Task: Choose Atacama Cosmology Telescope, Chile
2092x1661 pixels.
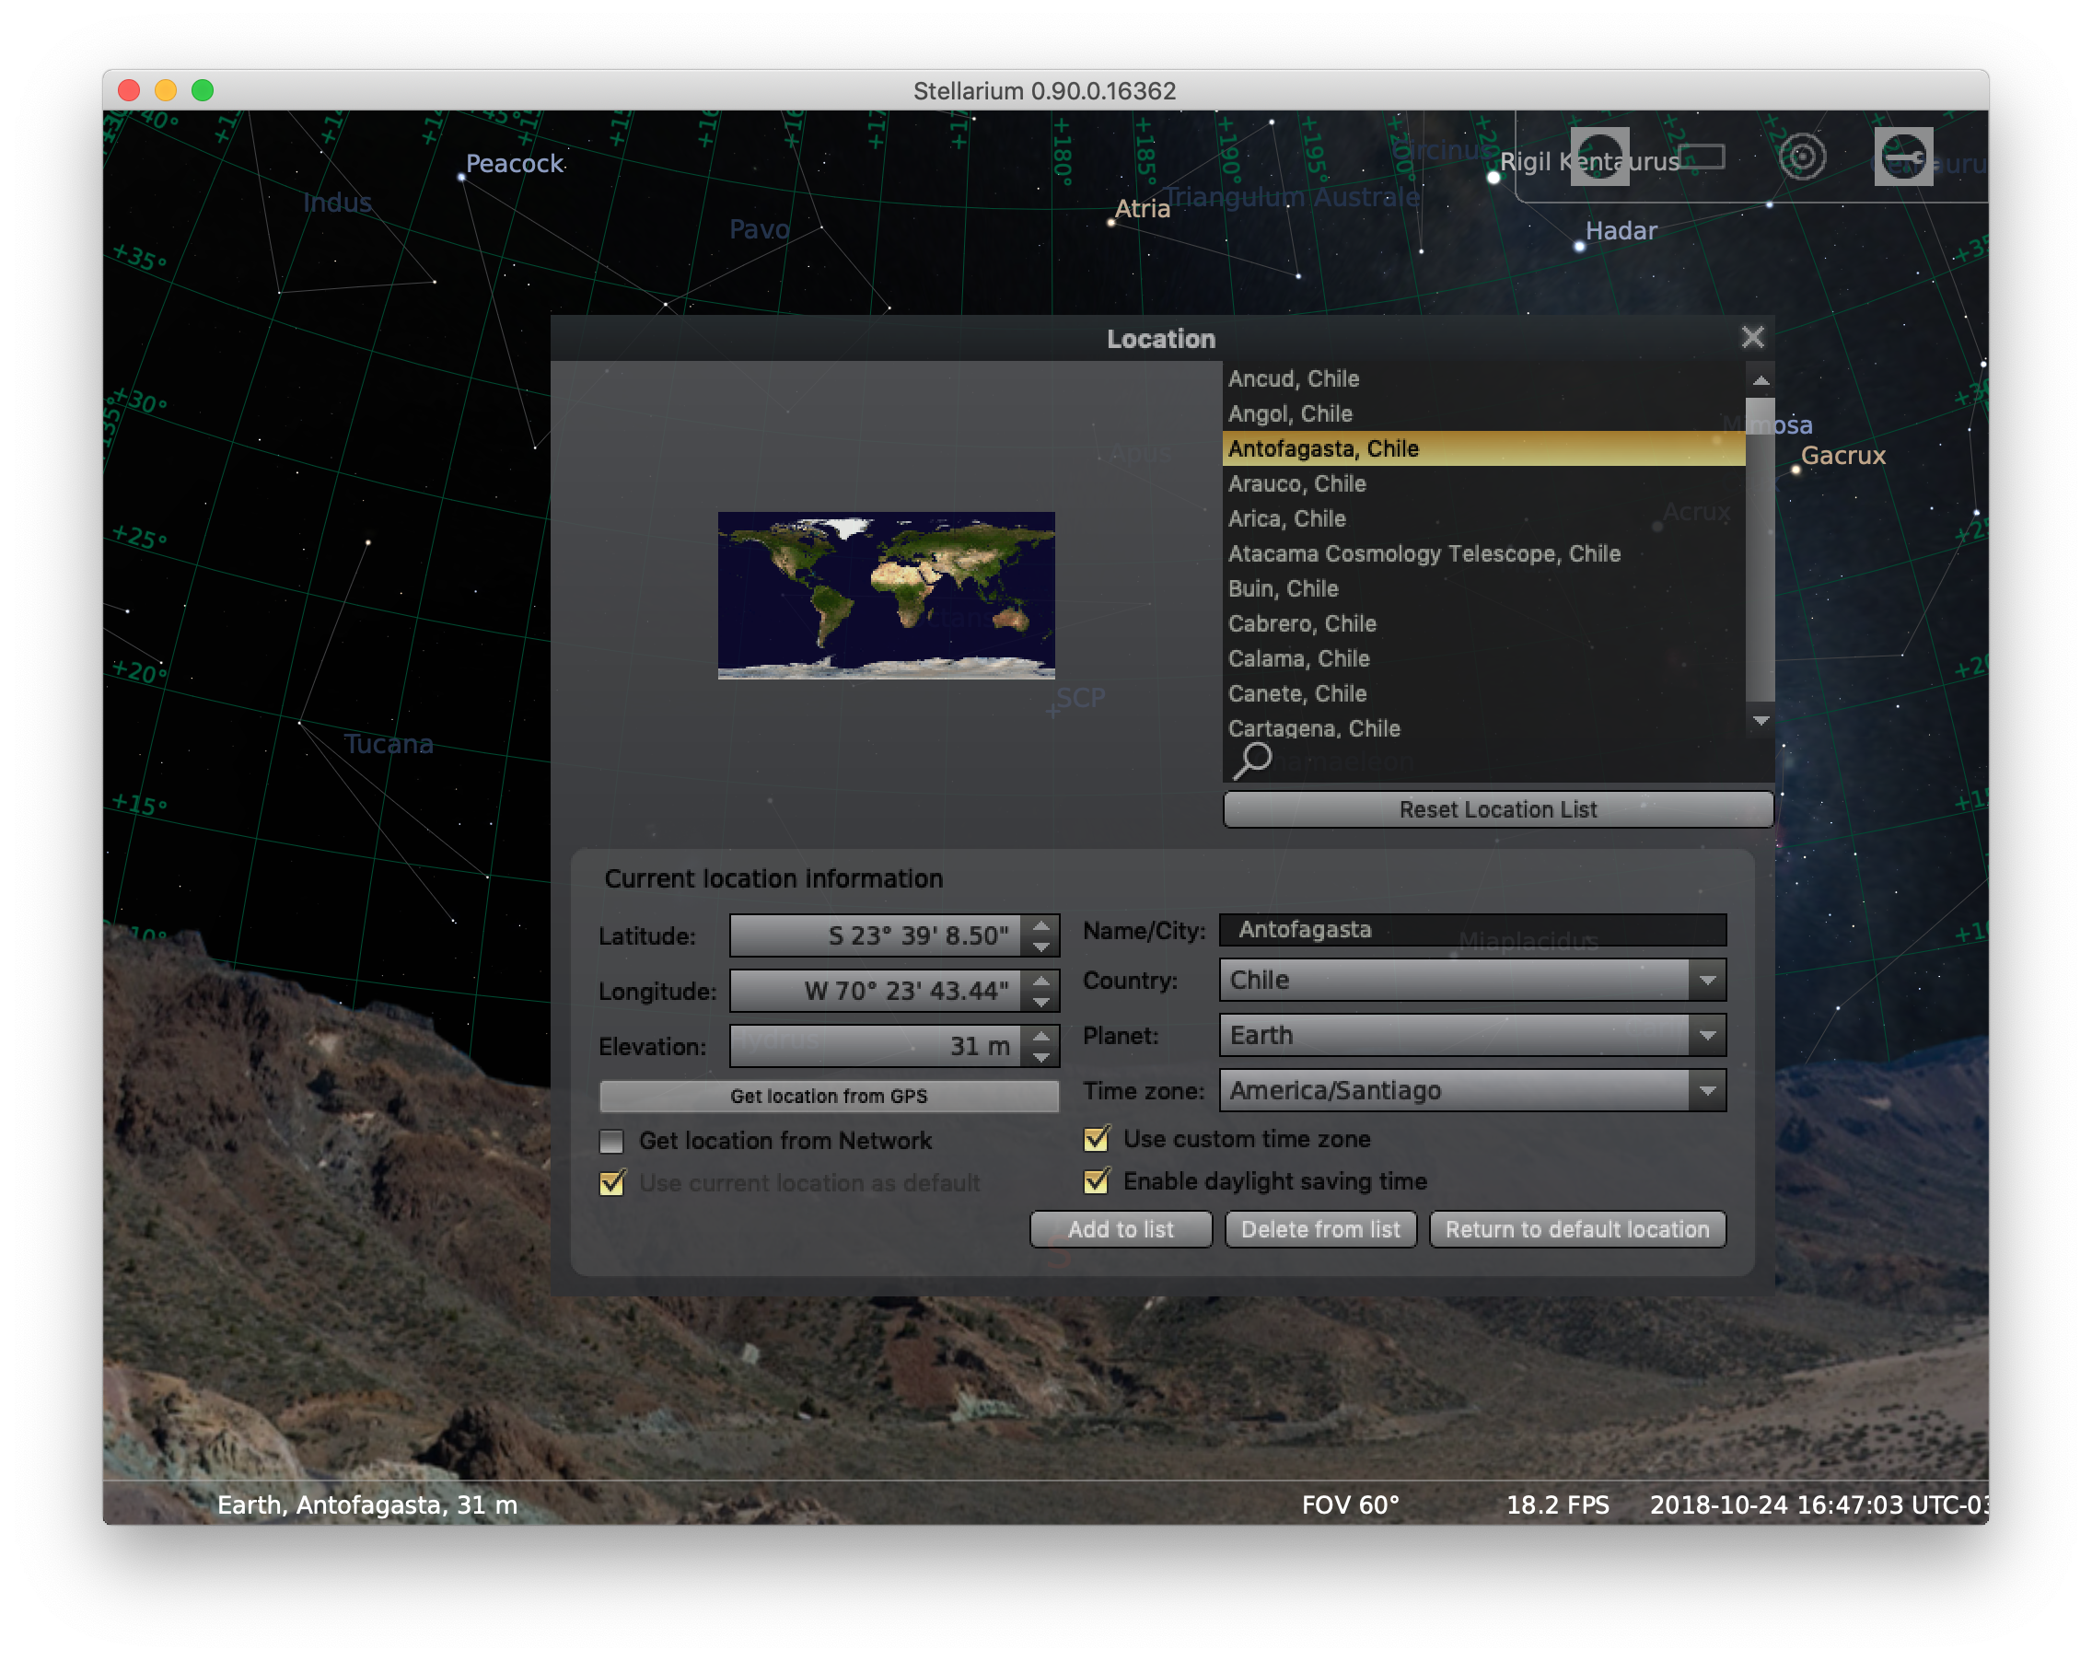Action: pos(1483,553)
